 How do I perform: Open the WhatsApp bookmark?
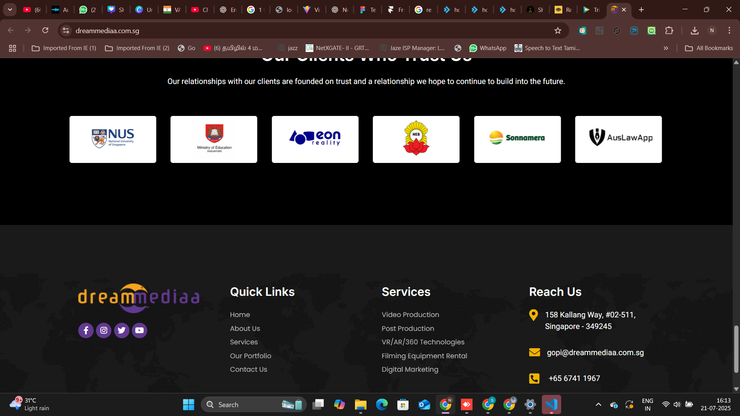coord(488,48)
